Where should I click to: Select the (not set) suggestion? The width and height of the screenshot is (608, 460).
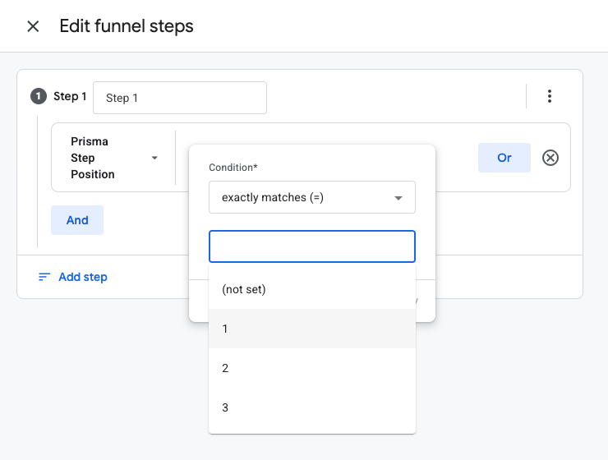pos(312,289)
